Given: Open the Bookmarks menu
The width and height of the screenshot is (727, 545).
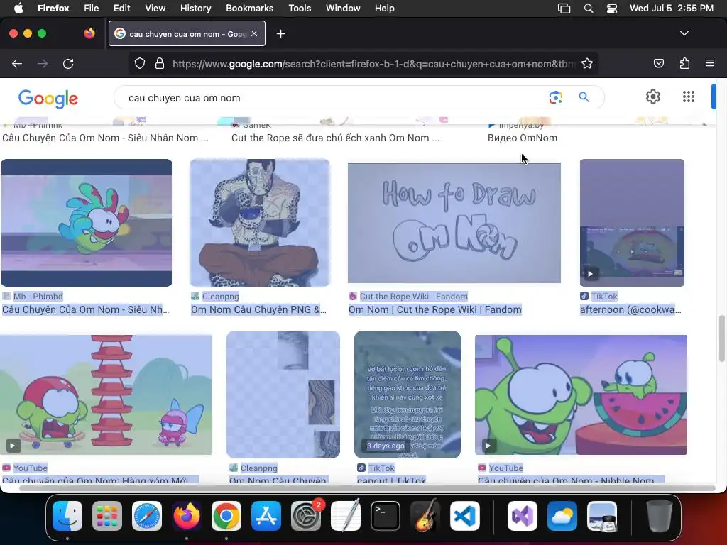Looking at the screenshot, I should (x=249, y=8).
